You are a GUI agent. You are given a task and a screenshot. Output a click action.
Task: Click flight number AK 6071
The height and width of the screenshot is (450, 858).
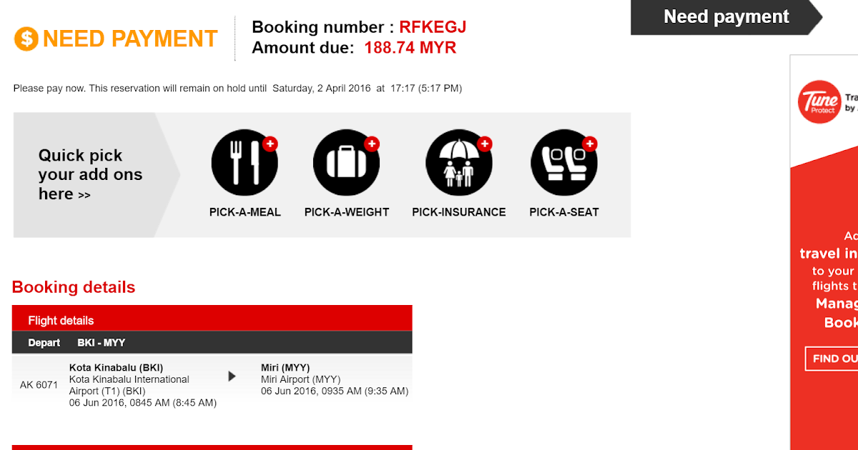[x=39, y=385]
